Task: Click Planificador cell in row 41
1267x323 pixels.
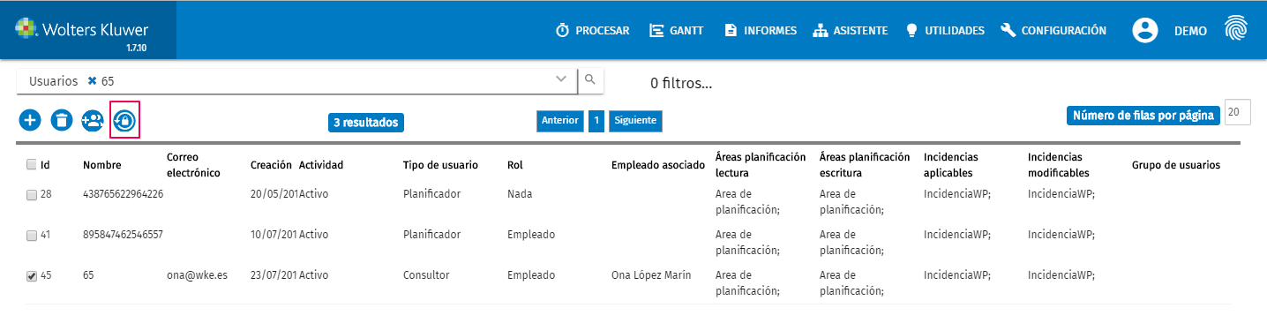Action: (432, 235)
